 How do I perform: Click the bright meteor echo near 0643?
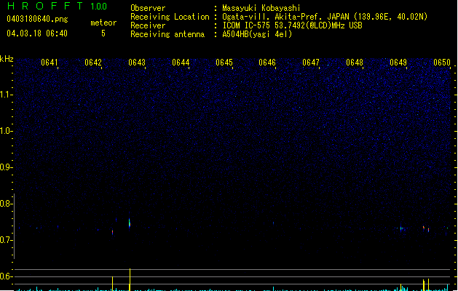coord(130,223)
